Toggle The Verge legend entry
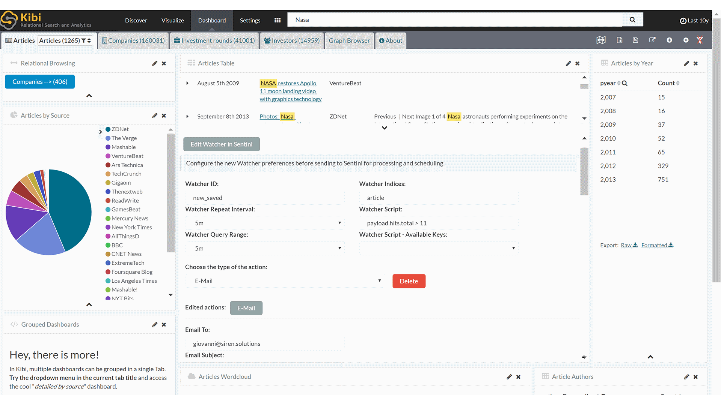The width and height of the screenshot is (721, 405). click(x=121, y=138)
